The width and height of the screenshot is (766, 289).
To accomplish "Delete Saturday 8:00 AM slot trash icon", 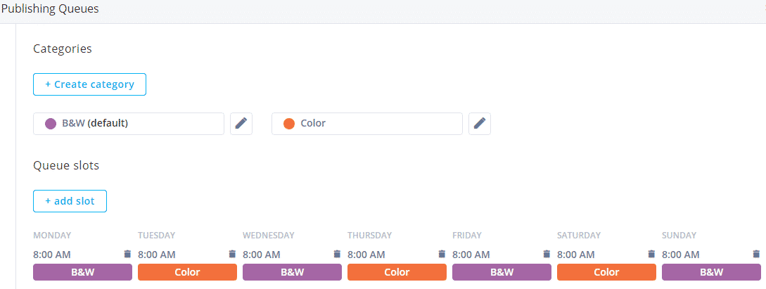I will pyautogui.click(x=651, y=254).
